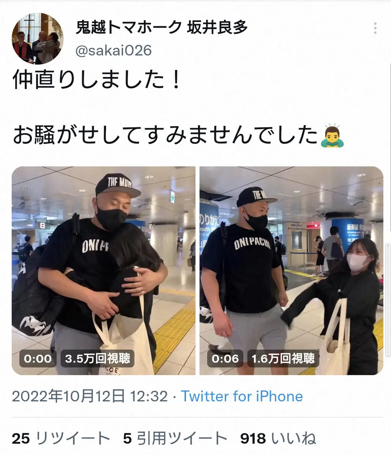The height and width of the screenshot is (455, 391).
Task: Click the text お騒がせしてすみませんでした
Action: click(165, 136)
